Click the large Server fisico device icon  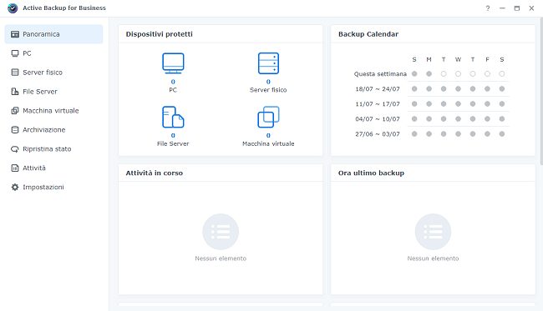coord(268,63)
